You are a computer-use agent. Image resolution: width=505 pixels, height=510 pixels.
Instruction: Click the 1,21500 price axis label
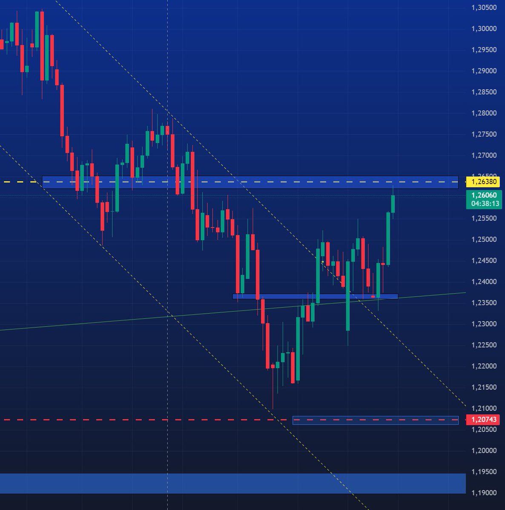484,388
